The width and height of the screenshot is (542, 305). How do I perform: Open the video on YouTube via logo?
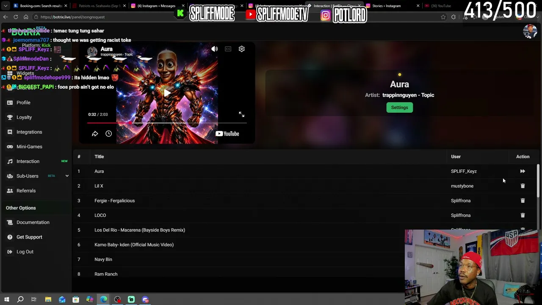[227, 134]
